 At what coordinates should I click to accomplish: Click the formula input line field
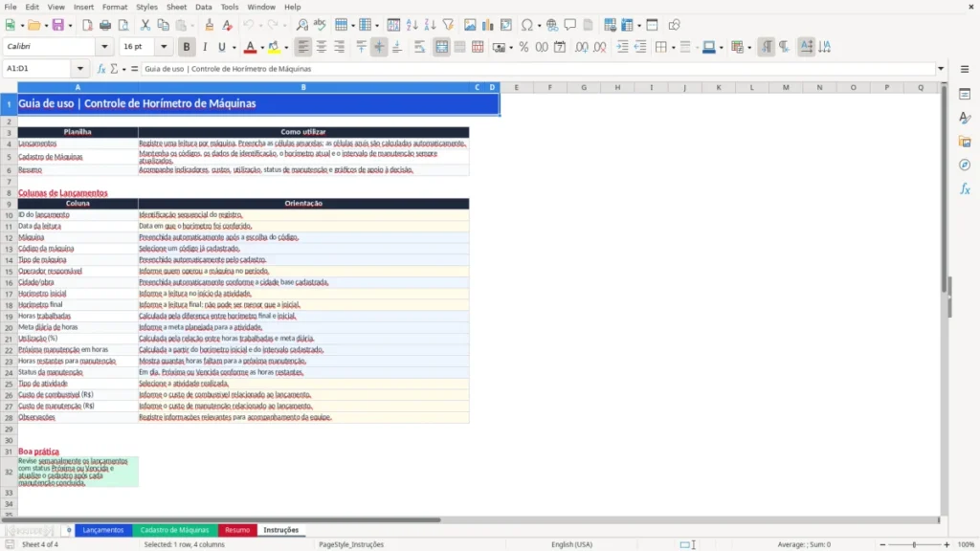coord(538,69)
